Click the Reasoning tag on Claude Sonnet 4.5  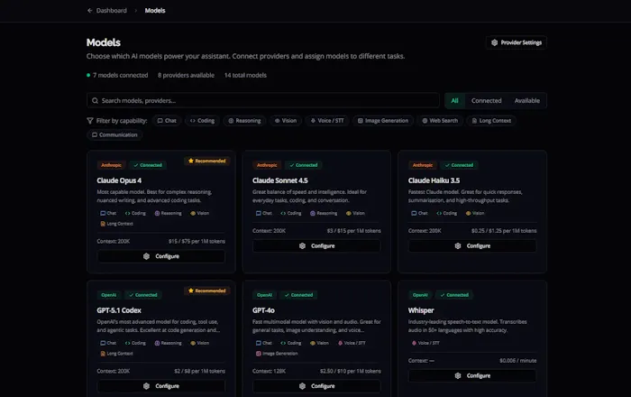[x=324, y=214]
